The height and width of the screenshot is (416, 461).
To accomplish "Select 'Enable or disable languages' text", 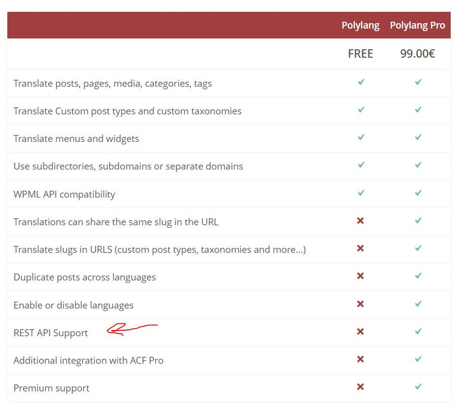I will point(73,305).
